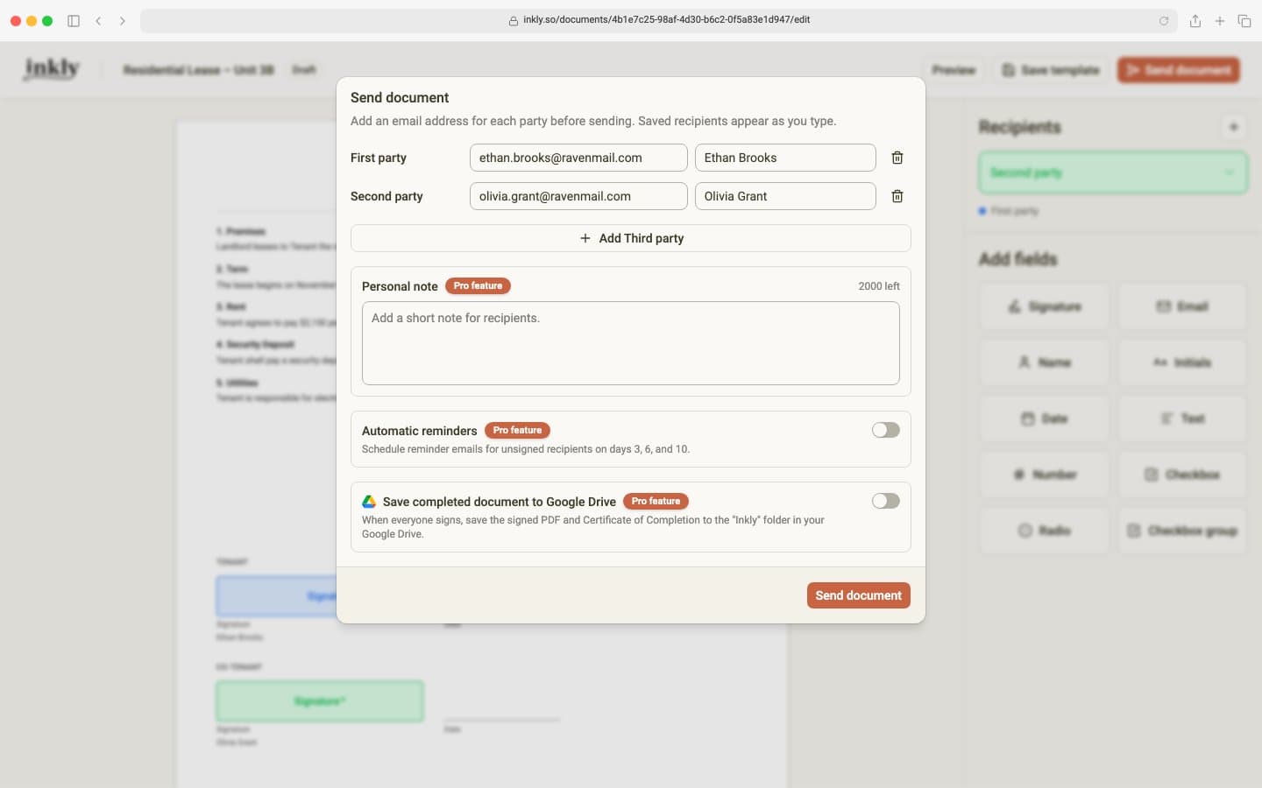1262x788 pixels.
Task: Go forward using the browser forward arrow
Action: pos(123,21)
